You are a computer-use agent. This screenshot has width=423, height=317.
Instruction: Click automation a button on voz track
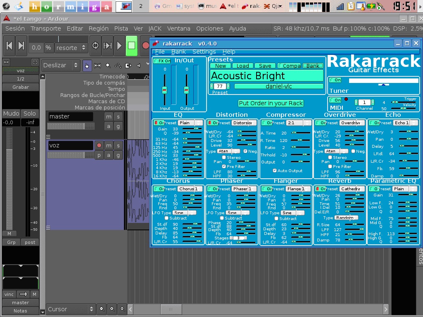[109, 155]
